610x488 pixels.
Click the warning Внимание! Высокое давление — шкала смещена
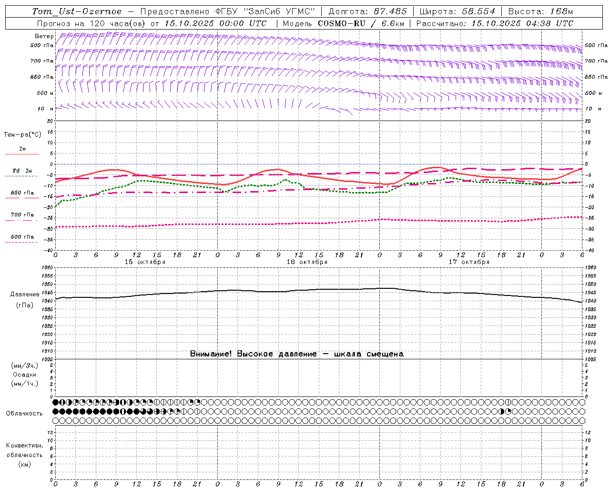(296, 354)
